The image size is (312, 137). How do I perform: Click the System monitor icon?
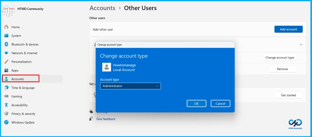[x=6, y=35]
